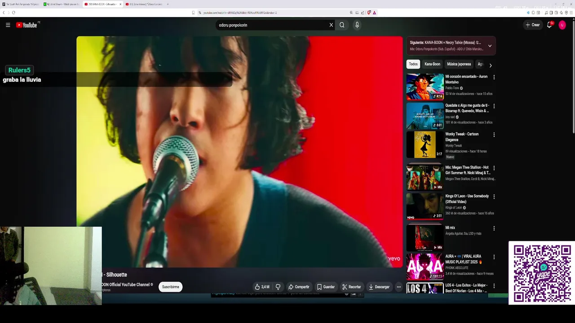Open Mi corazón encantado video thumbnail
575x323 pixels.
[425, 87]
